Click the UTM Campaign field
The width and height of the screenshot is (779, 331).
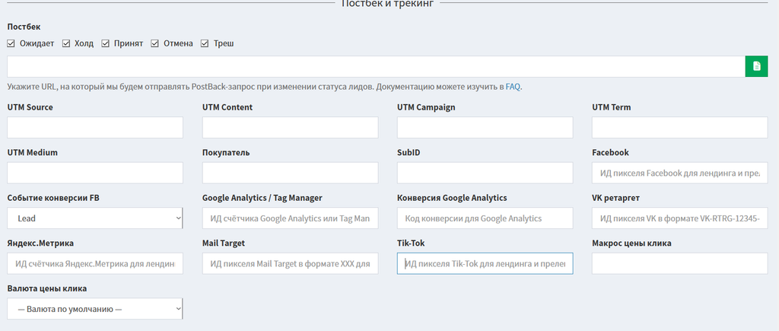tap(485, 128)
